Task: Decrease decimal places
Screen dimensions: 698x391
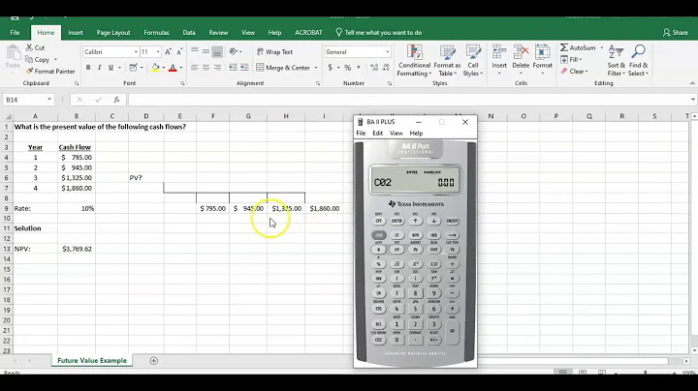Action: pos(386,68)
